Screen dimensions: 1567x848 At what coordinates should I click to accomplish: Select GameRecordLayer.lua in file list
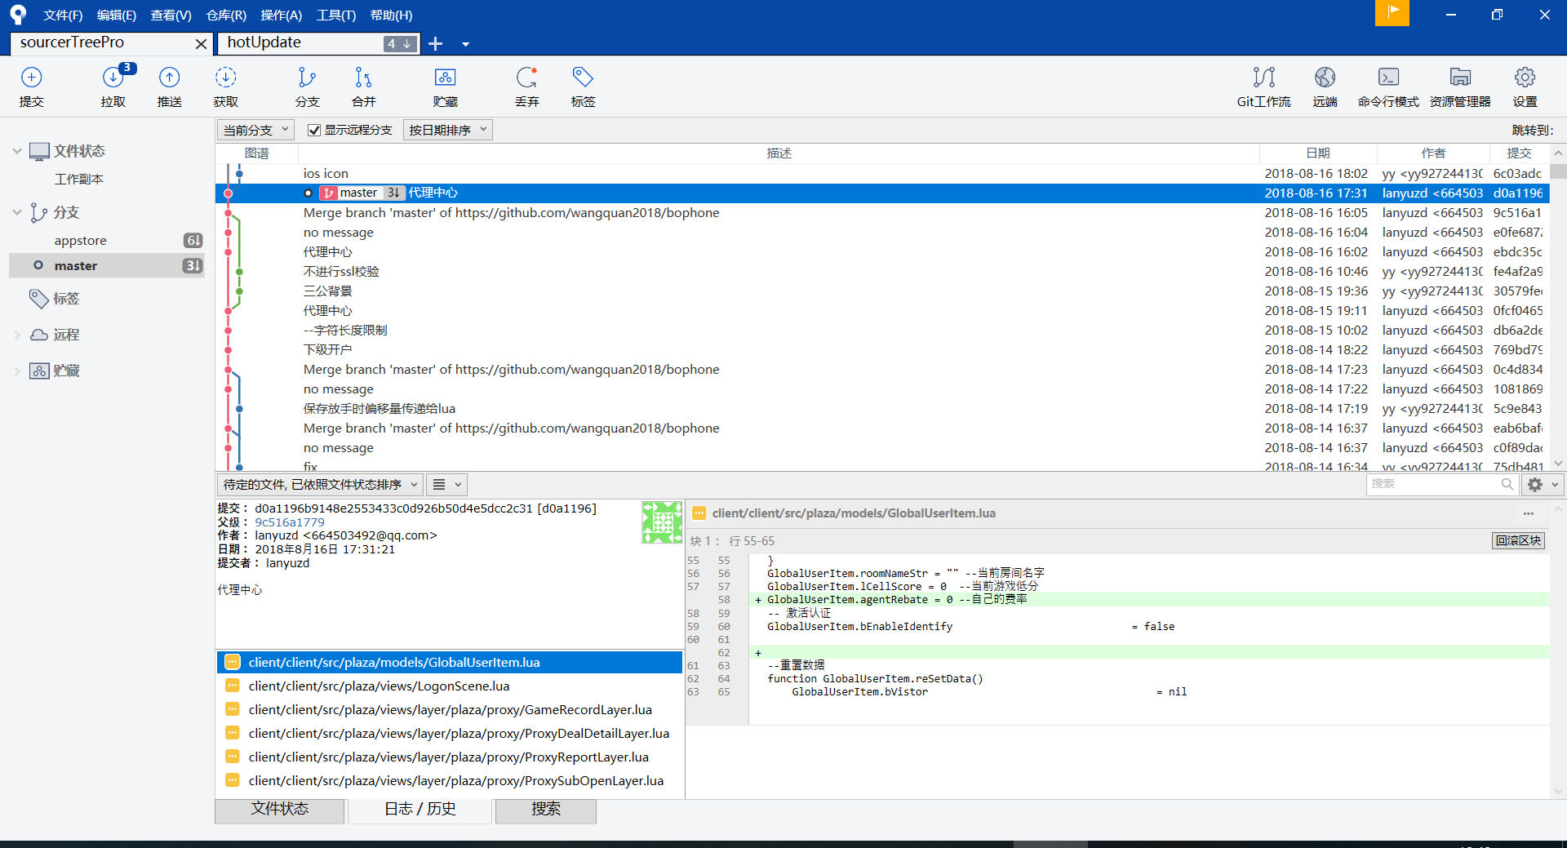point(449,709)
